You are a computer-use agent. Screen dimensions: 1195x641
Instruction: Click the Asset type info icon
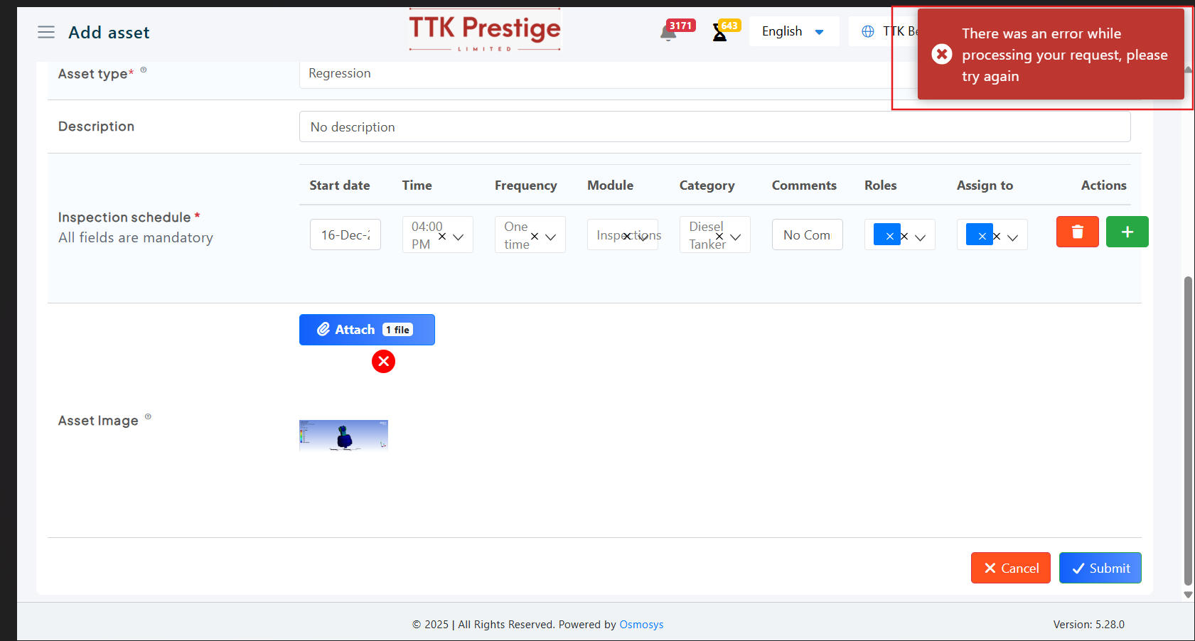pyautogui.click(x=144, y=70)
